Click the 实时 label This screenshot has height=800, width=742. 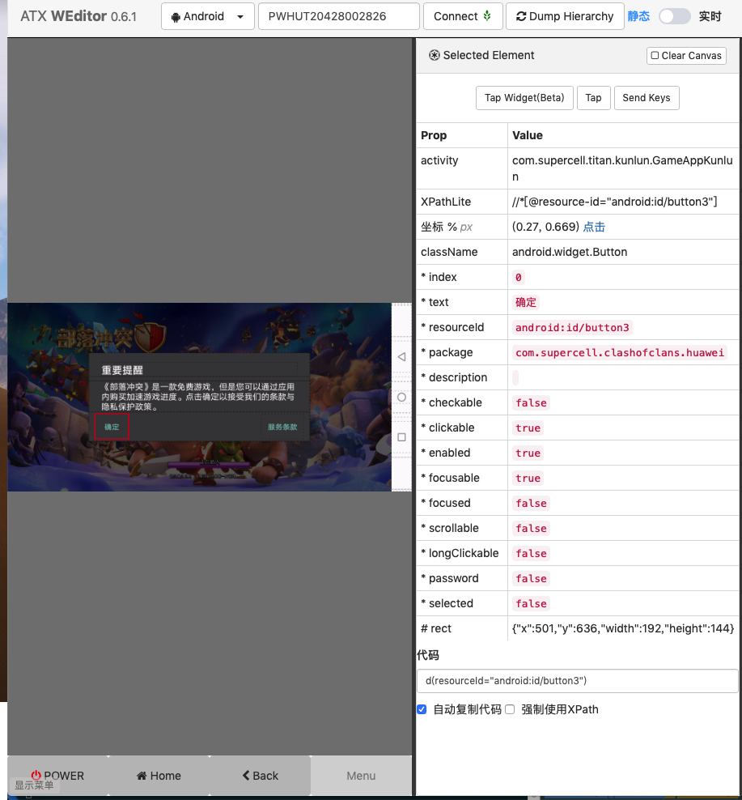pos(710,16)
